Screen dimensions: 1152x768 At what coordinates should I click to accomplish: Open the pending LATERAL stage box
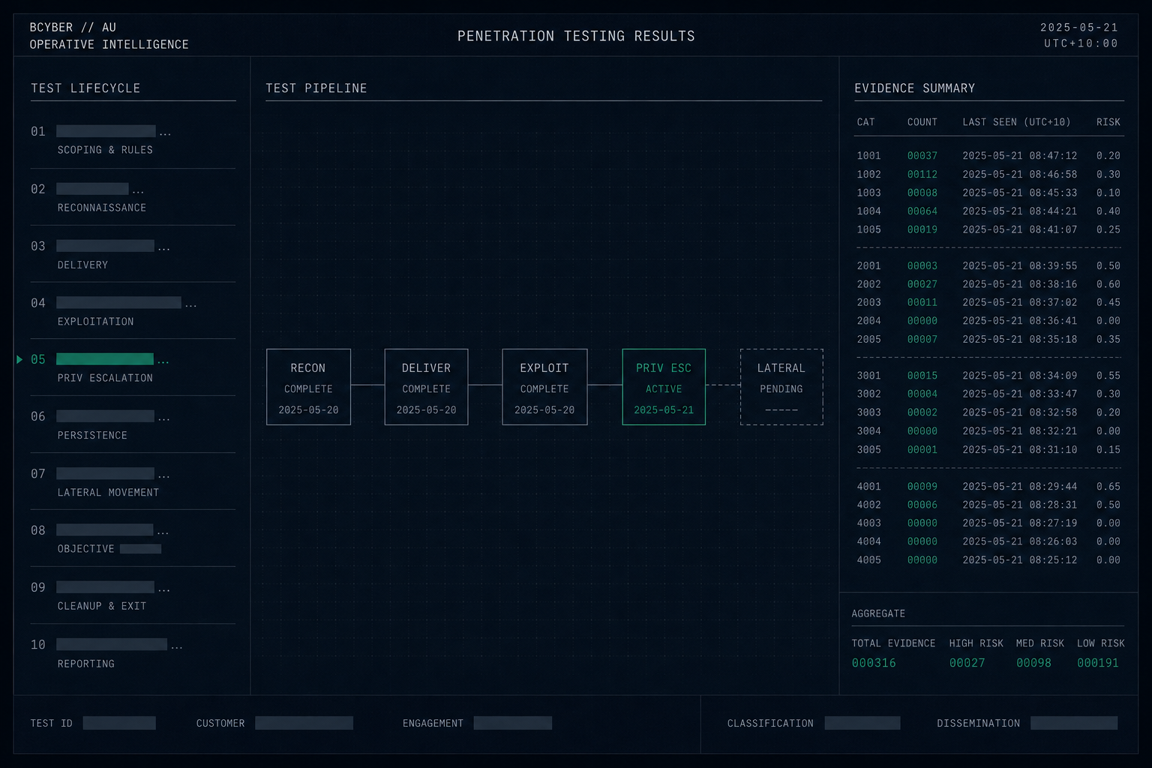(x=781, y=387)
